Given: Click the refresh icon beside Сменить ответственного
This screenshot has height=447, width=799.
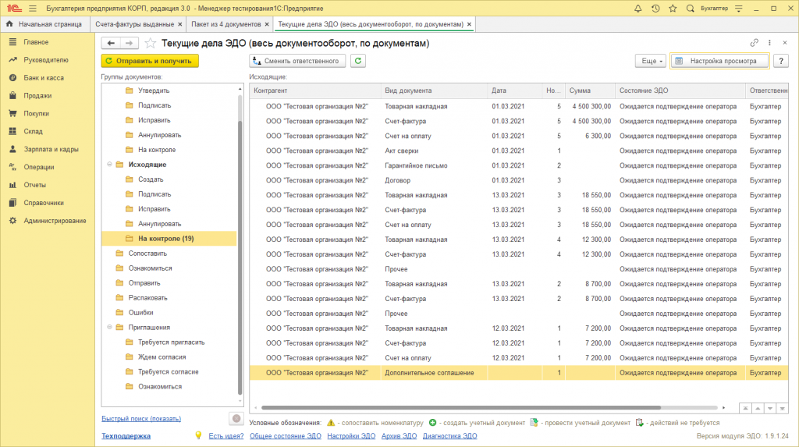Looking at the screenshot, I should (x=358, y=60).
